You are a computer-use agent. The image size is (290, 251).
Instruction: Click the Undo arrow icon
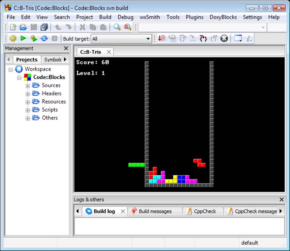click(58, 27)
